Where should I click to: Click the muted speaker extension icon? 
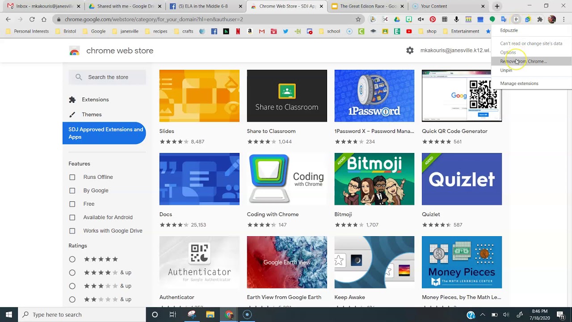421,19
